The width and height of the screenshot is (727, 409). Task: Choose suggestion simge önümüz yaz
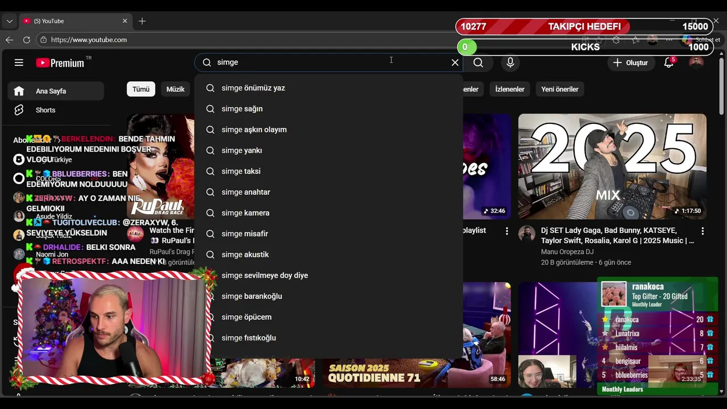coord(328,88)
